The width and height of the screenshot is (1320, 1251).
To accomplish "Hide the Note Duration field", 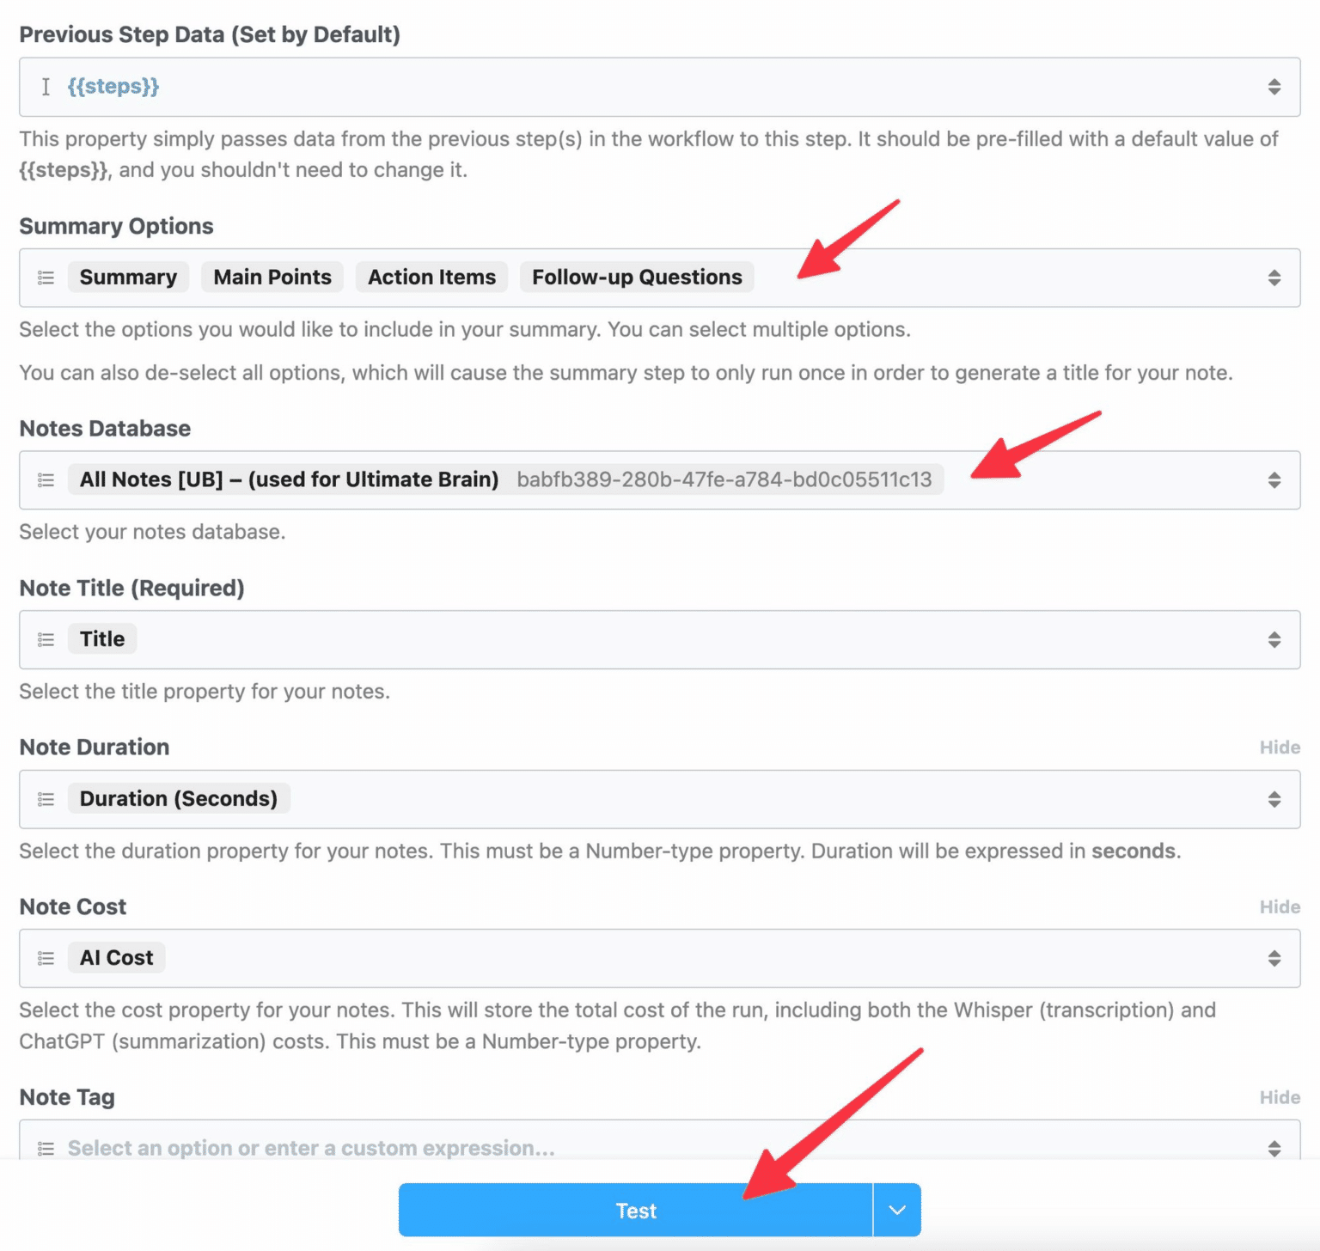I will [x=1280, y=747].
